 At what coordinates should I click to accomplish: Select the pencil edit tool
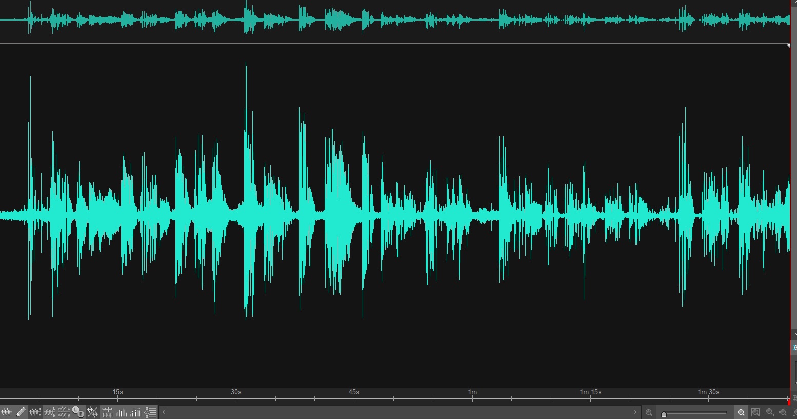[21, 412]
